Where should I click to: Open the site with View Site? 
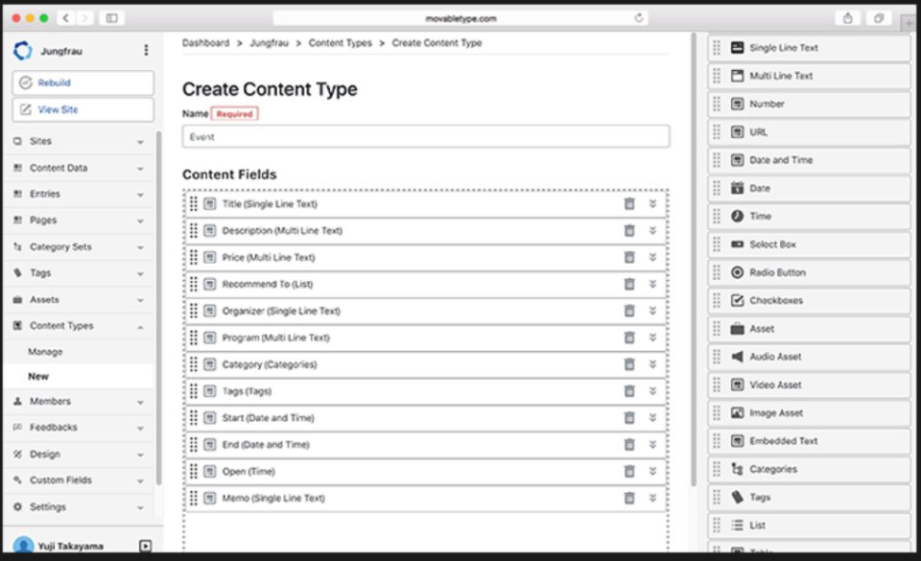[x=81, y=108]
